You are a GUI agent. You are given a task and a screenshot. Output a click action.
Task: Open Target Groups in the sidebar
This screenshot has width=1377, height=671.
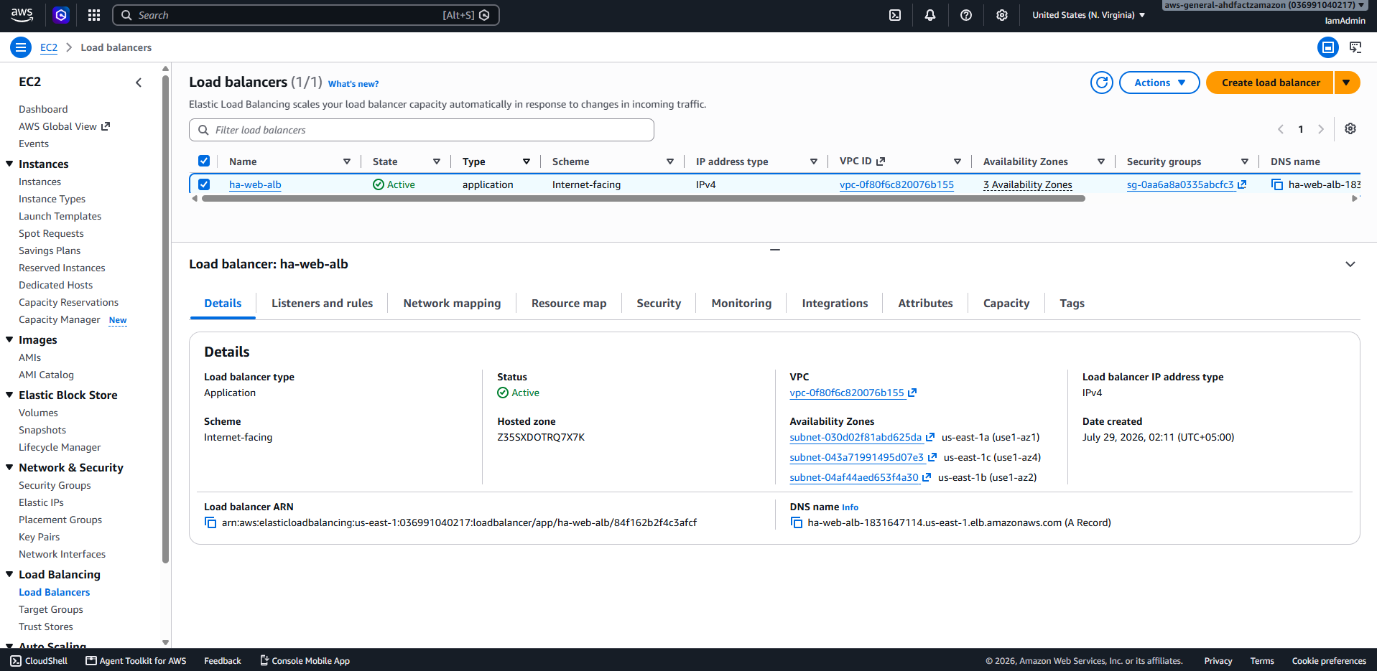(51, 609)
